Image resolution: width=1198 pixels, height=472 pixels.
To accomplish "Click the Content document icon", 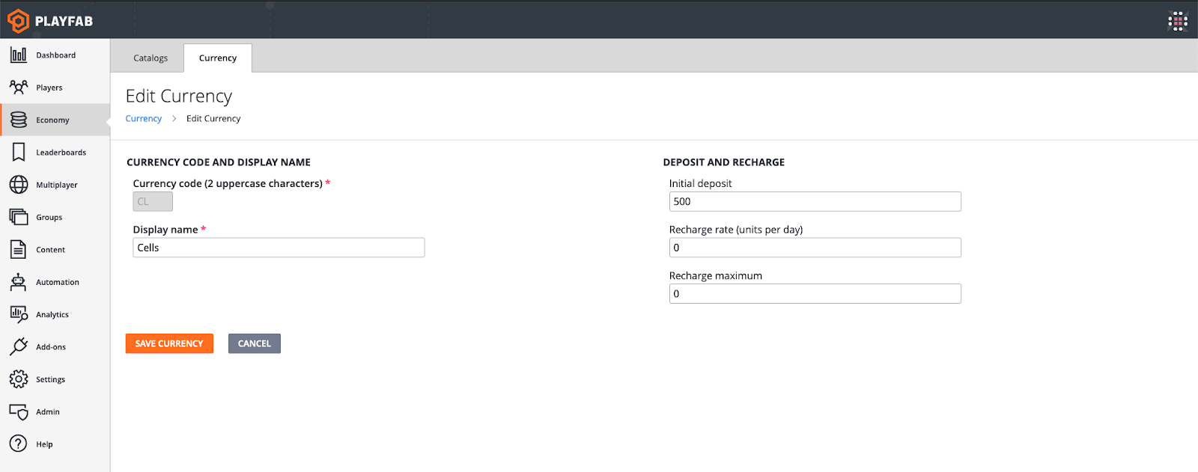I will coord(19,249).
